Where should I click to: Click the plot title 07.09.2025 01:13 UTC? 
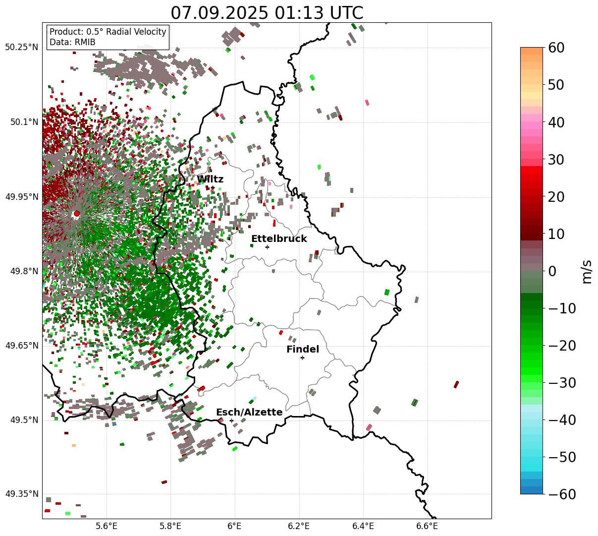pos(267,13)
